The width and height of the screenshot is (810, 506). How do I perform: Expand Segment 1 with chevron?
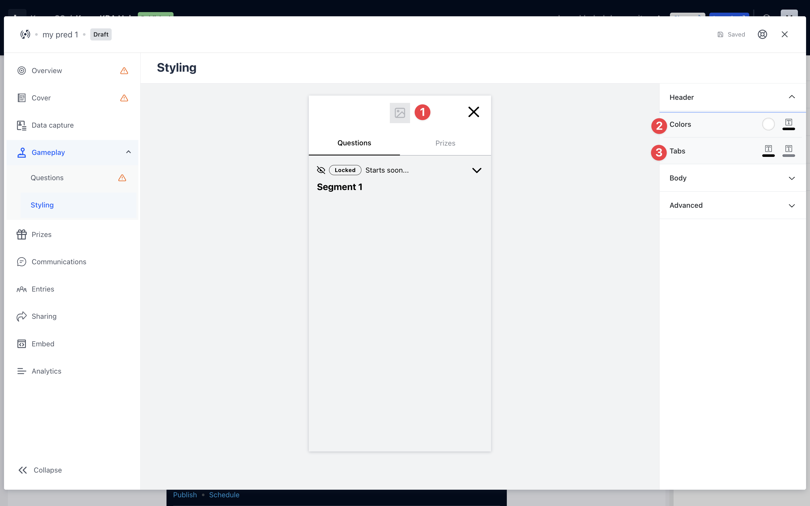476,170
